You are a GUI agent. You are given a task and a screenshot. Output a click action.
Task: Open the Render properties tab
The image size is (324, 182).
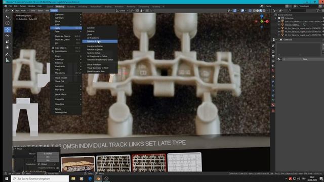click(273, 52)
